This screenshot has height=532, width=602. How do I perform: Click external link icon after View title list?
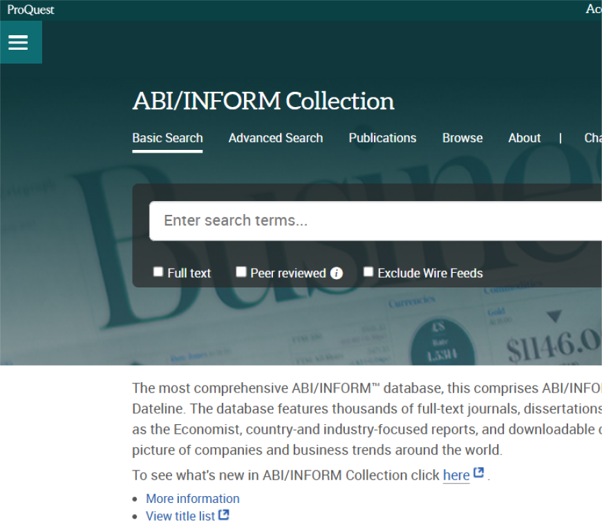(x=224, y=515)
